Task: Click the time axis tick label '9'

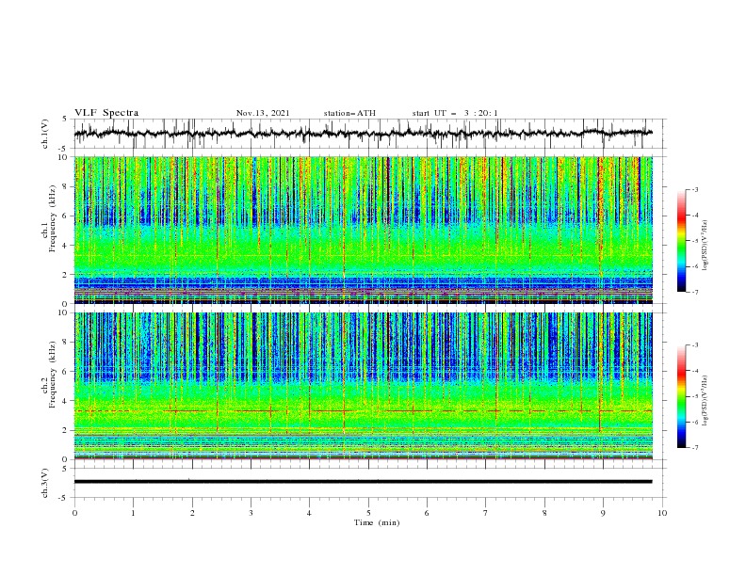Action: click(603, 513)
